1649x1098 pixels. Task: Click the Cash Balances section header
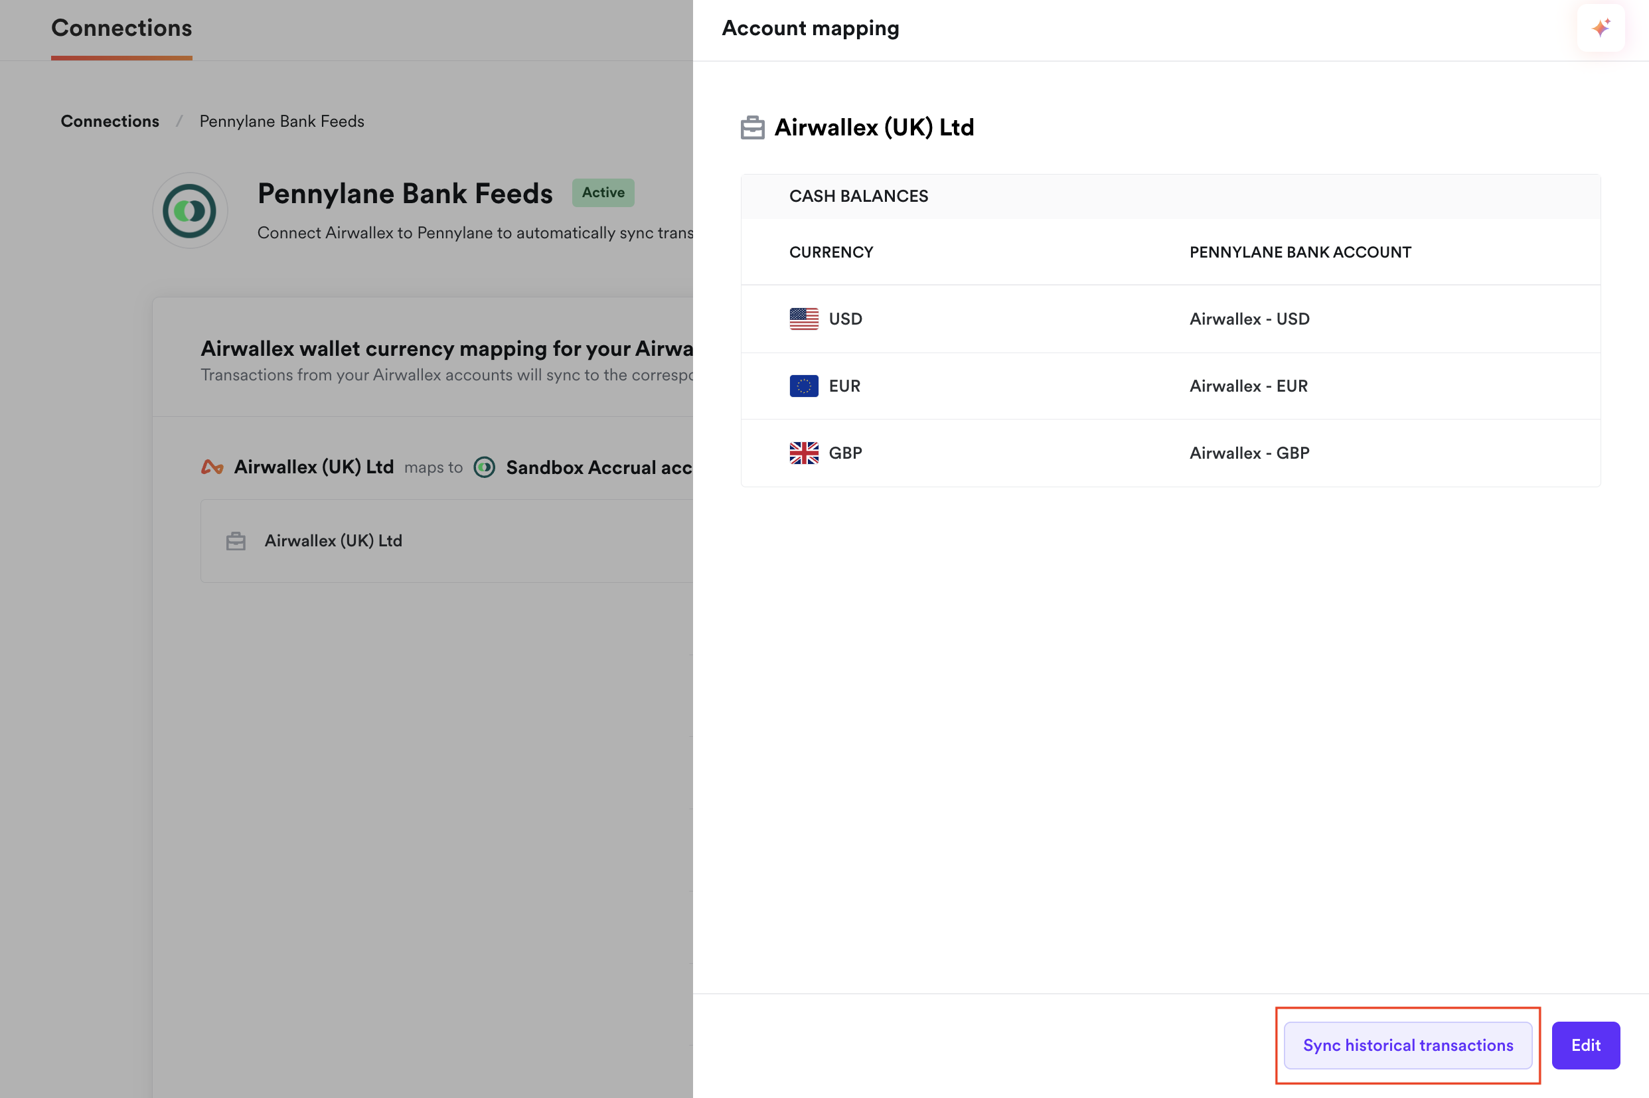858,196
